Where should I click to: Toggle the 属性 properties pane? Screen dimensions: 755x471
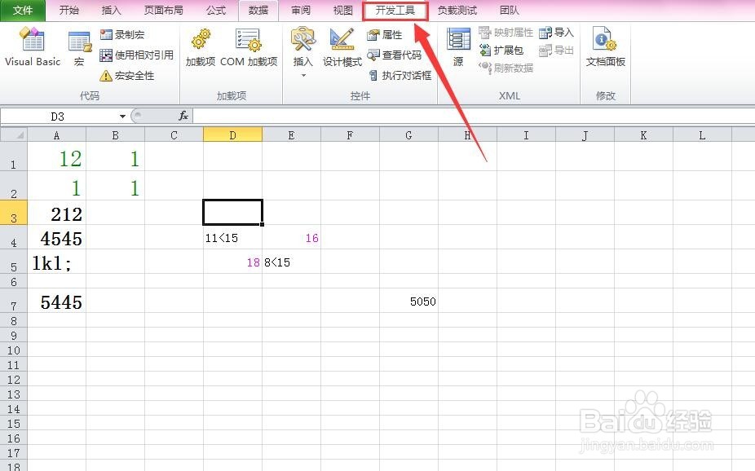[382, 34]
